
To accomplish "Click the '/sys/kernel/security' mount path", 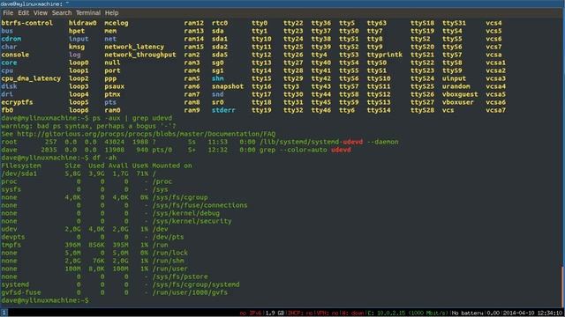I will coord(192,221).
